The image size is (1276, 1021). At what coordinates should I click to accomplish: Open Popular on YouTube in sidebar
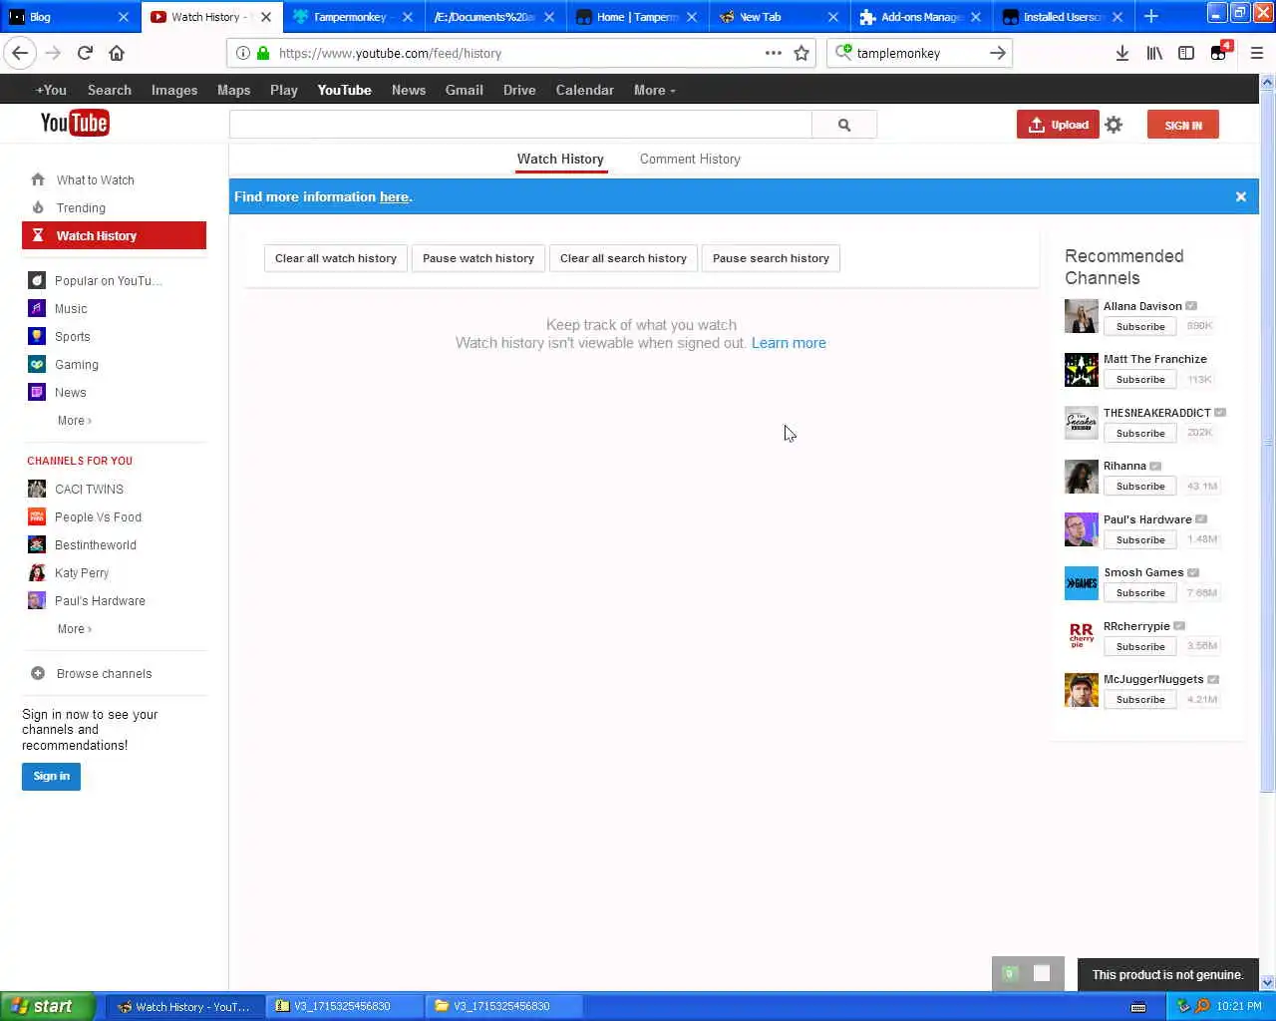click(108, 281)
